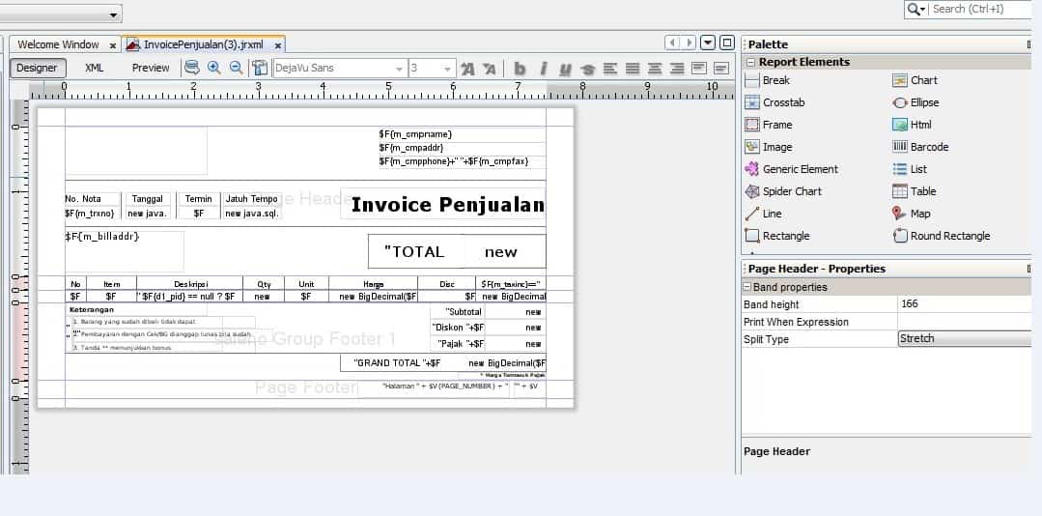Click the zoom in magnifier icon
This screenshot has width=1042, height=516.
point(213,68)
